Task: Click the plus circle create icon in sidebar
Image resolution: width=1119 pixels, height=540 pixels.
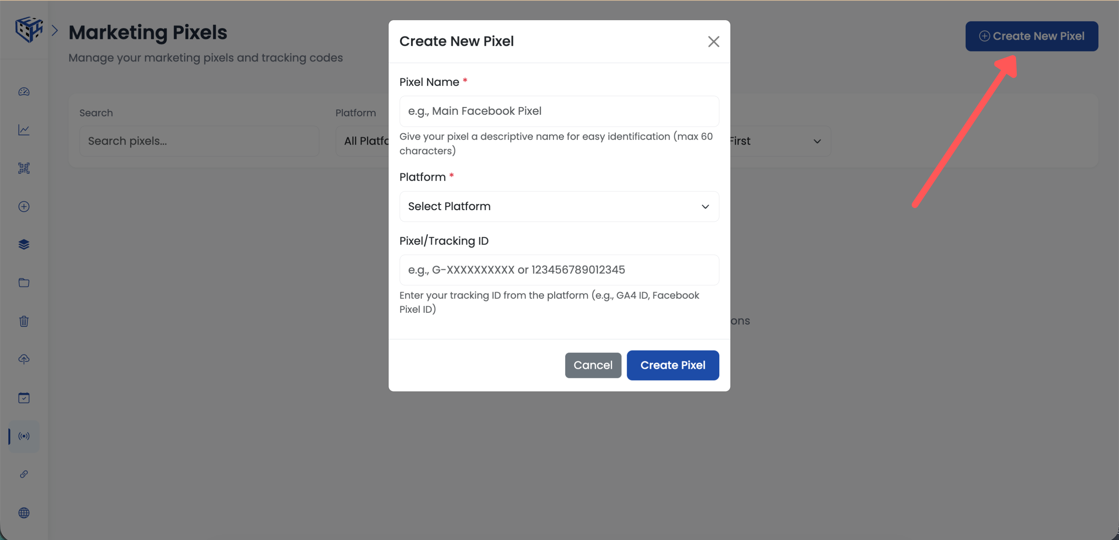Action: (24, 206)
